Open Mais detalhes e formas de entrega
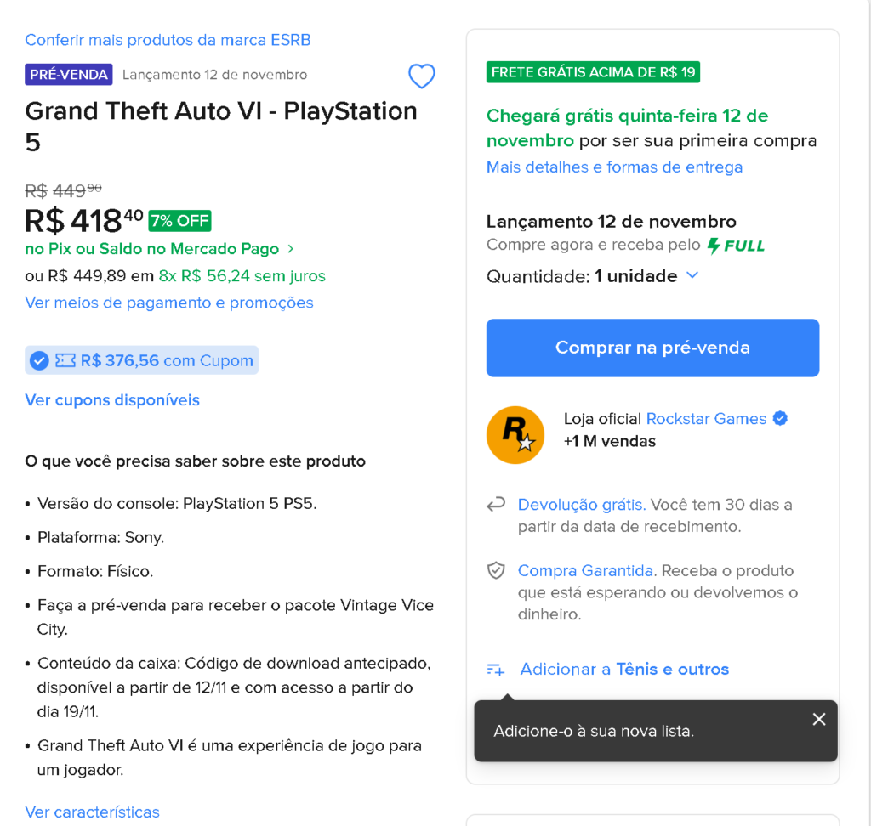This screenshot has width=871, height=826. 614,167
